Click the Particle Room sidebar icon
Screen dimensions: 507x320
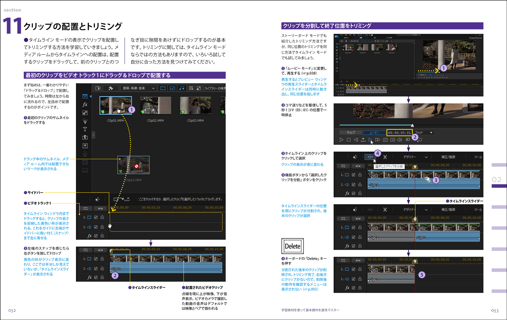pos(85,121)
